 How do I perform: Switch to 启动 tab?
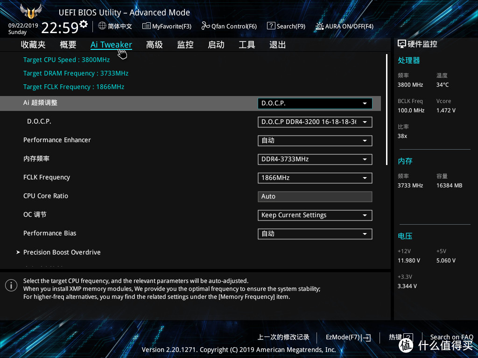click(216, 45)
